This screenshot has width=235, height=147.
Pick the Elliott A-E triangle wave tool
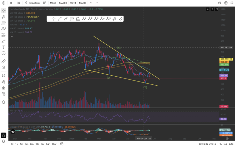pos(96,19)
